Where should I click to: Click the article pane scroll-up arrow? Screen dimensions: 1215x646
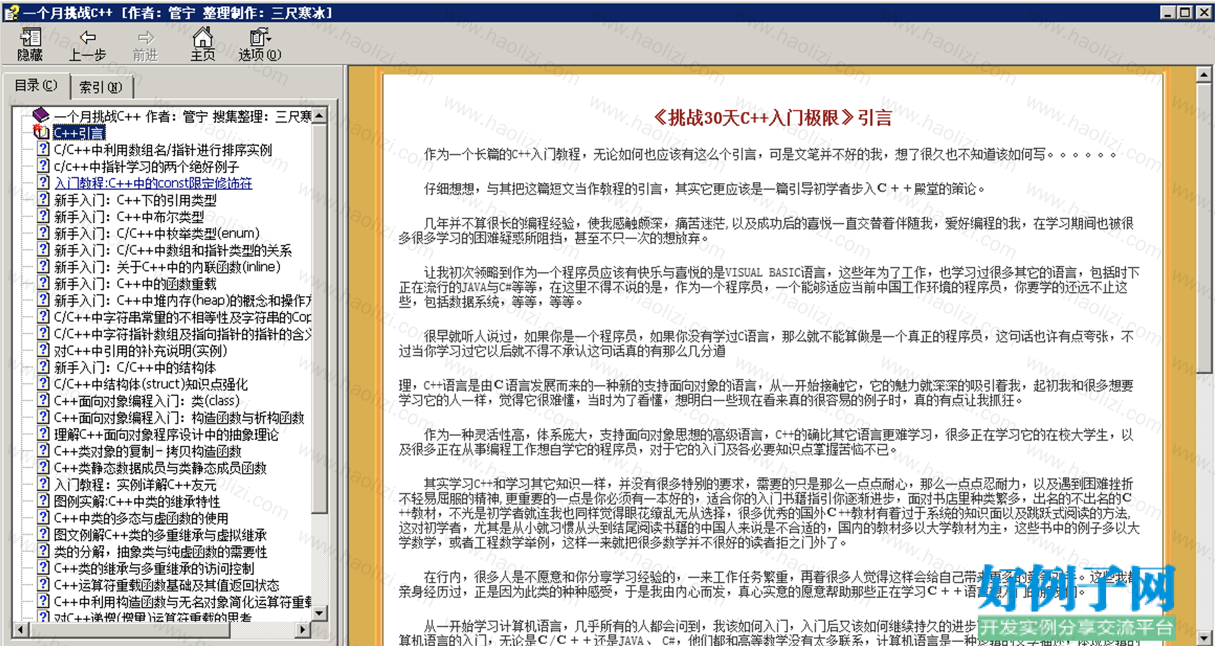(1204, 75)
